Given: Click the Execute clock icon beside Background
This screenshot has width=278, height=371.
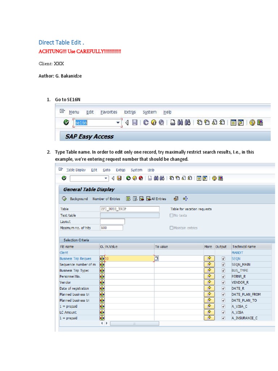Looking at the screenshot, I should click(x=64, y=199).
